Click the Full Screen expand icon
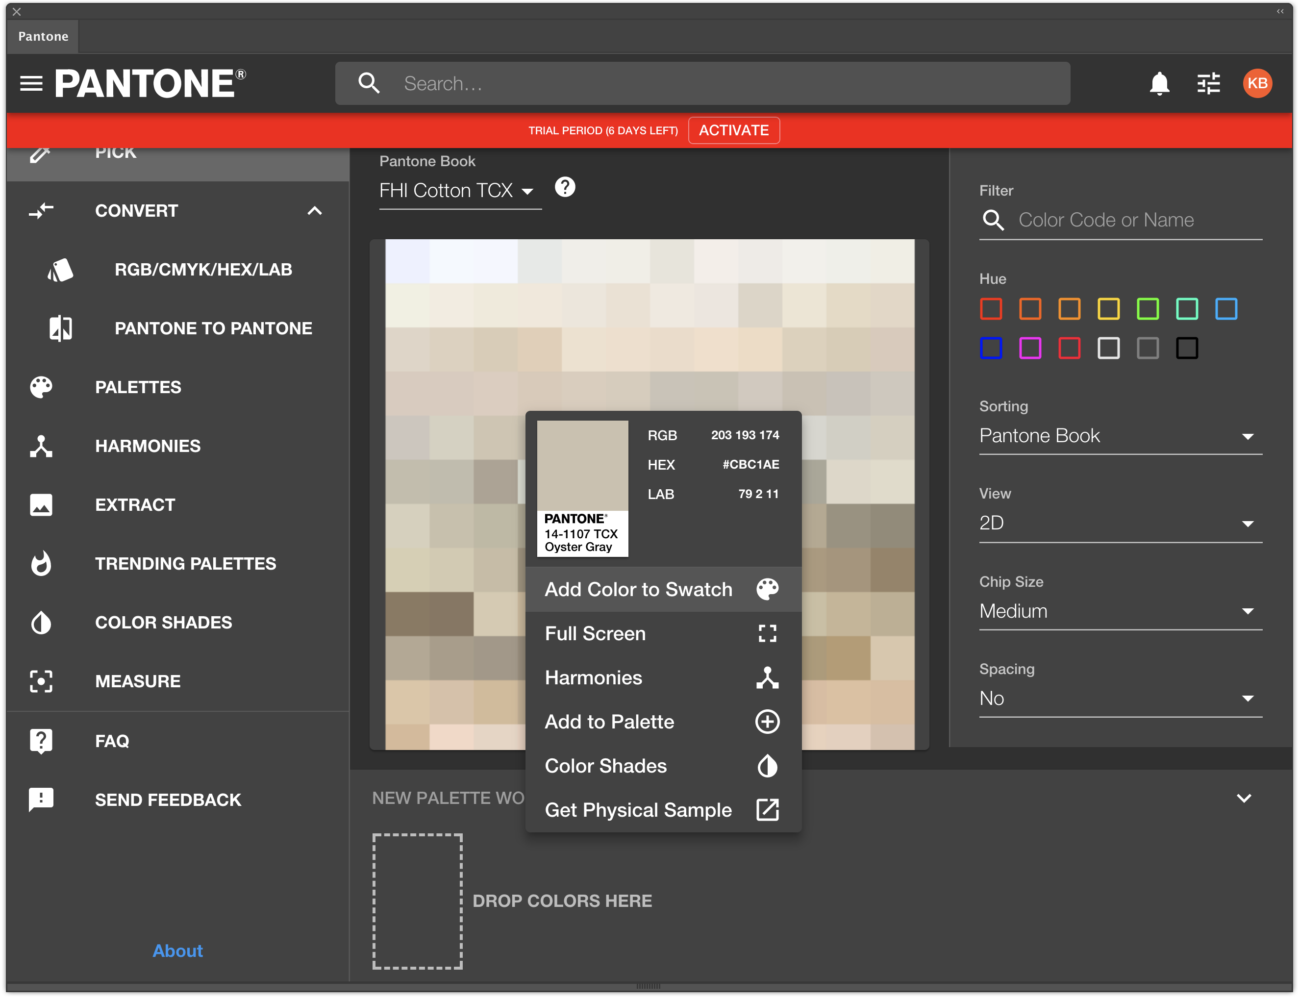Viewport: 1299px width, 1002px height. tap(767, 633)
